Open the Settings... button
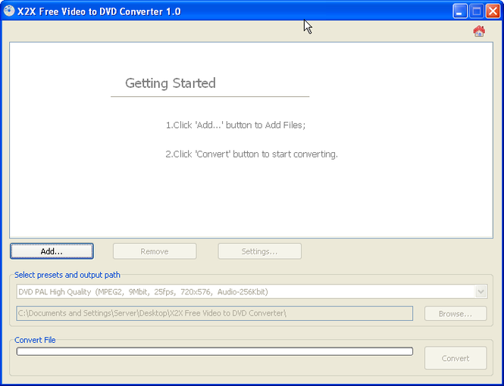Image resolution: width=504 pixels, height=386 pixels. tap(260, 251)
